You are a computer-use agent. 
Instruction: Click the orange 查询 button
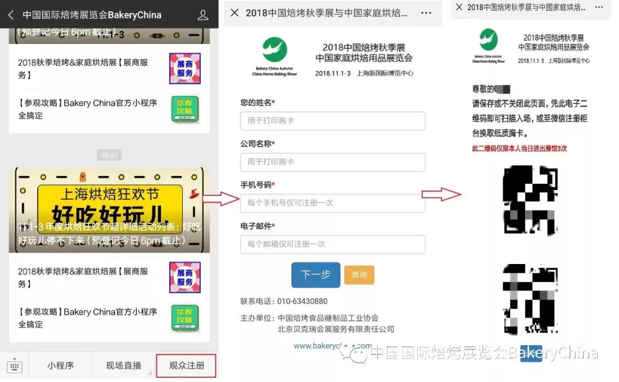tap(359, 275)
